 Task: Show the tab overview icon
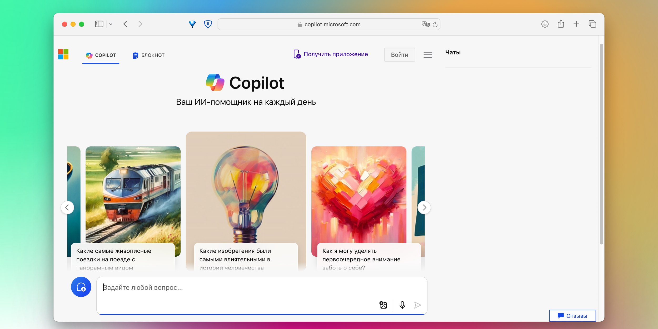(592, 24)
